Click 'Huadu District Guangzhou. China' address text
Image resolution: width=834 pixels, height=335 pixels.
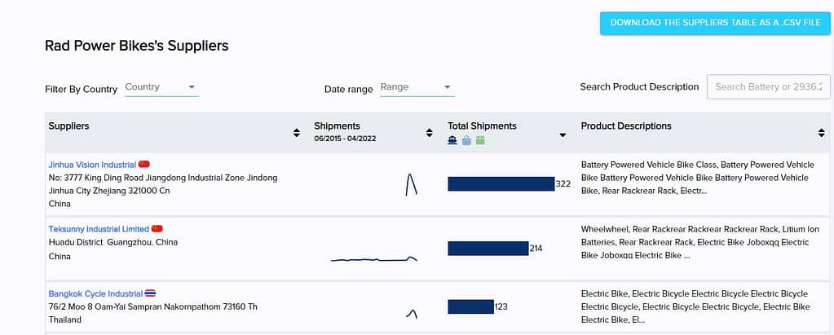113,242
